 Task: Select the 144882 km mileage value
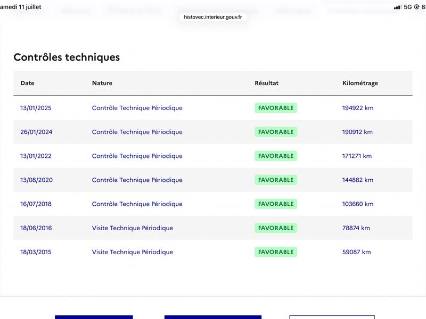(x=358, y=180)
